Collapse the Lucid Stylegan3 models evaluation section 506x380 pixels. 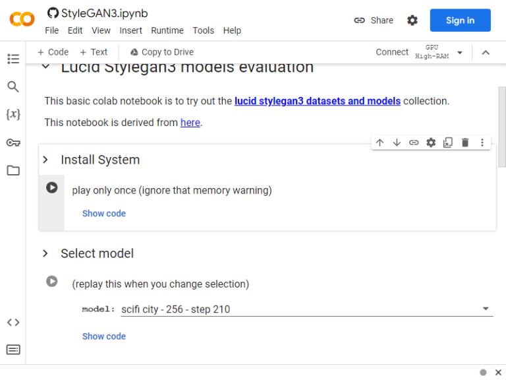pos(46,67)
